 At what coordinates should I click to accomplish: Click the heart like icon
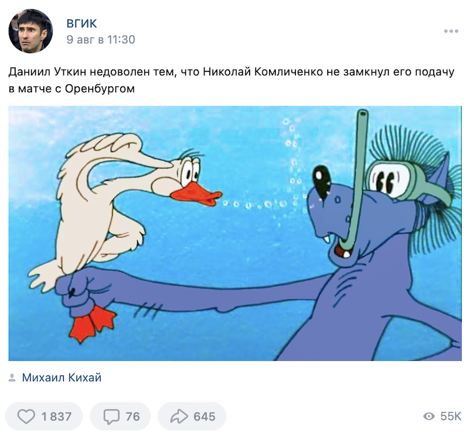click(26, 416)
